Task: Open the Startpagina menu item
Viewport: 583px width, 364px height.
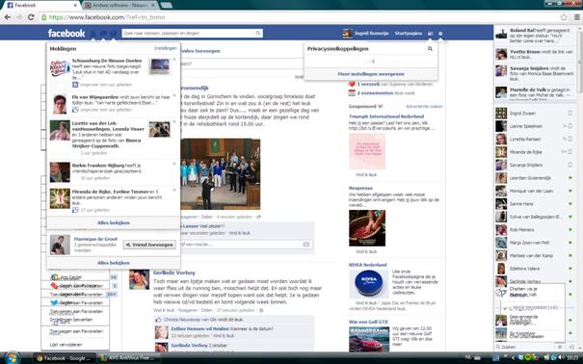Action: (408, 33)
